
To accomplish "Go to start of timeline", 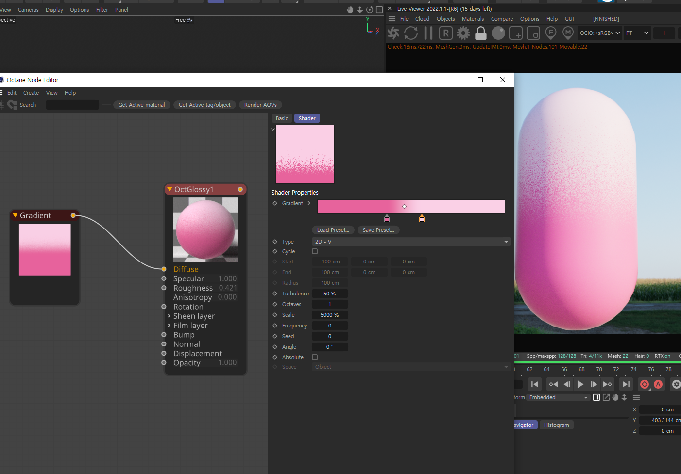I will tap(535, 384).
